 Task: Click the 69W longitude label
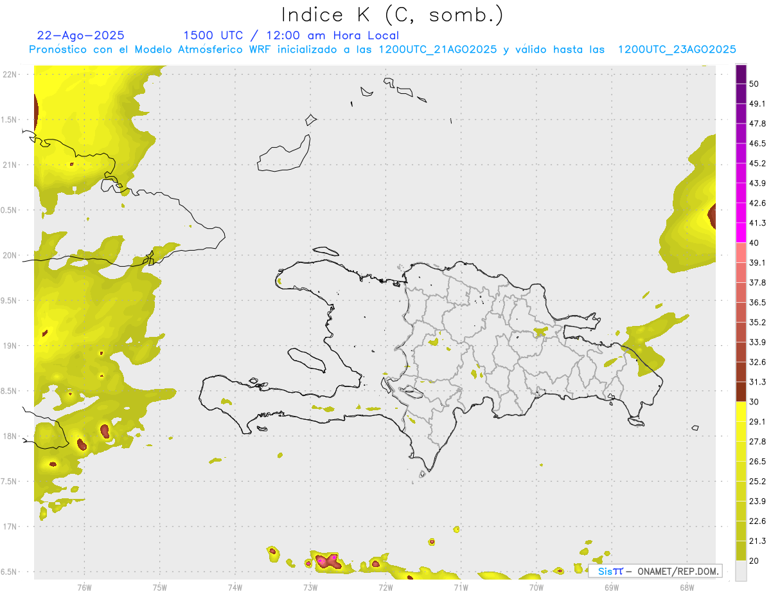(612, 587)
